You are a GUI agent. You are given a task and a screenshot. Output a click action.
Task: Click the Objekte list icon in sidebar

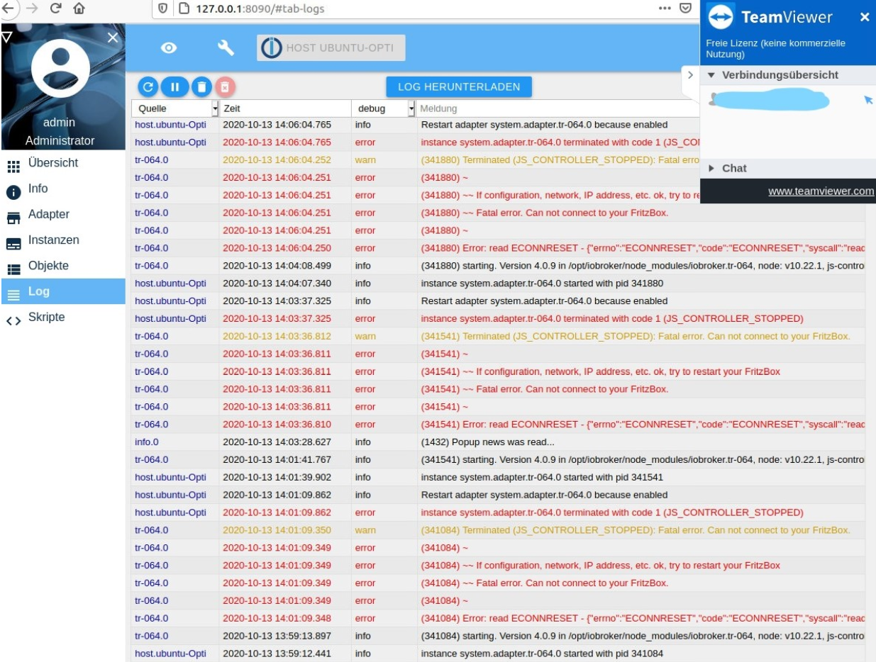[13, 268]
